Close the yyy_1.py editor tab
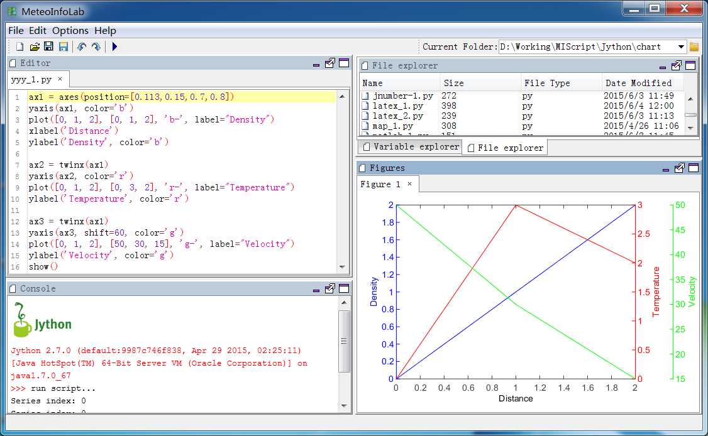 [x=60, y=79]
